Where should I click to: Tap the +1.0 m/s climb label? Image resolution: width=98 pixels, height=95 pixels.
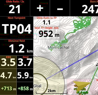pyautogui.click(x=82, y=92)
